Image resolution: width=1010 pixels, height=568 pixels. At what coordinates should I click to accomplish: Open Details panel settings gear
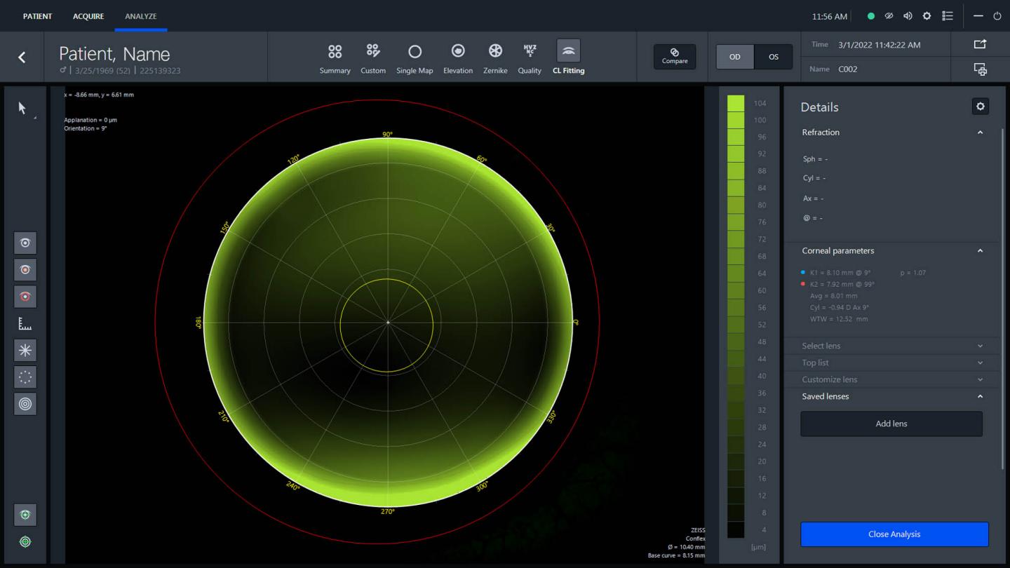point(980,107)
